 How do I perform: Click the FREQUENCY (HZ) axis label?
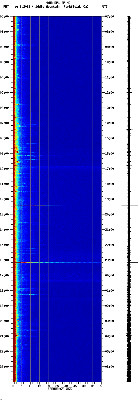coord(60,389)
